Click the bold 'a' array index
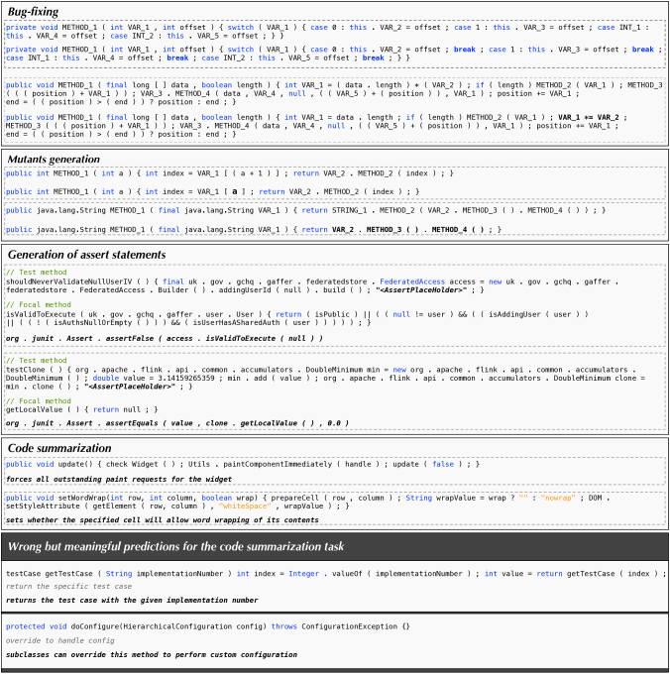The height and width of the screenshot is (674, 670). click(235, 191)
